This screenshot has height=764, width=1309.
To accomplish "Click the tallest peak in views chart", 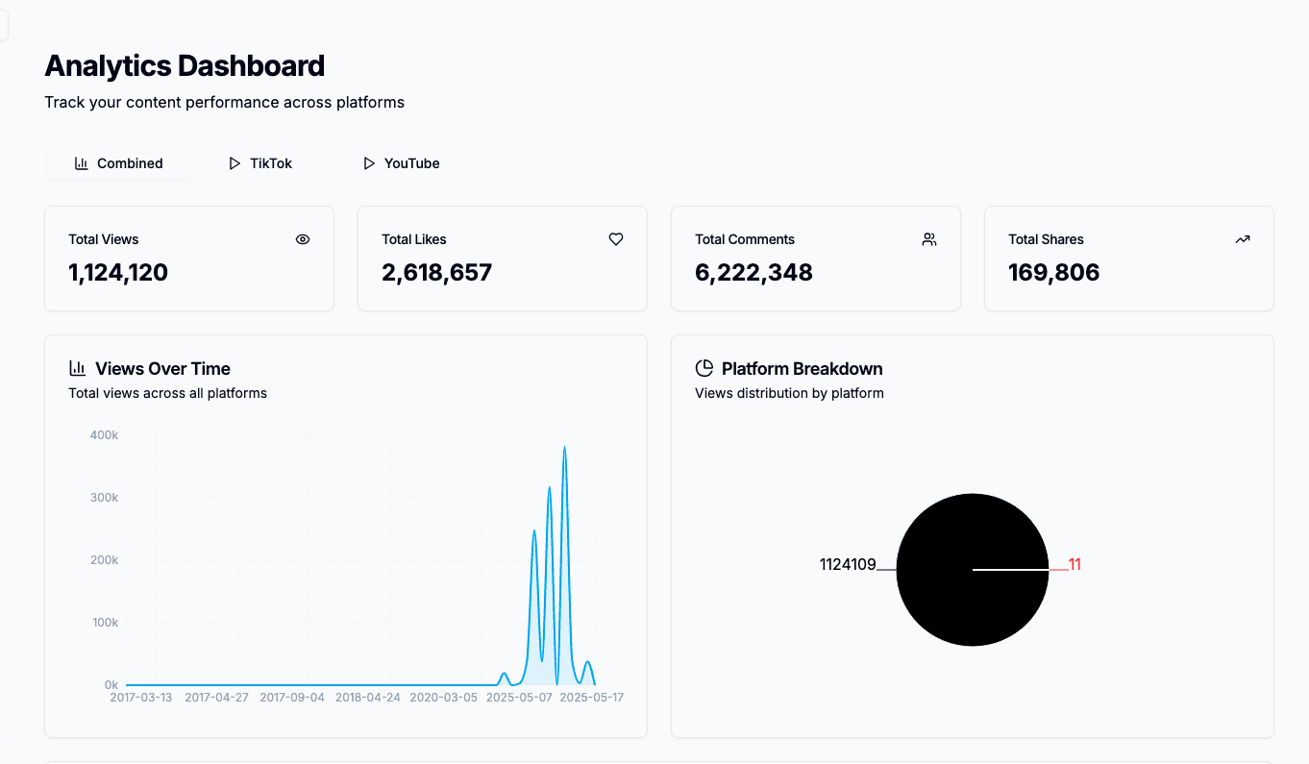I will 564,448.
